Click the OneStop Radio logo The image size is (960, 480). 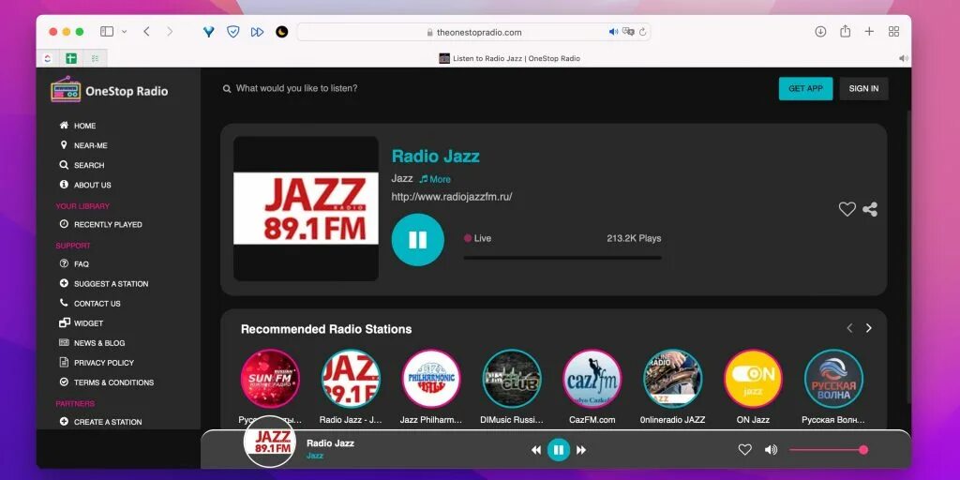pos(109,91)
